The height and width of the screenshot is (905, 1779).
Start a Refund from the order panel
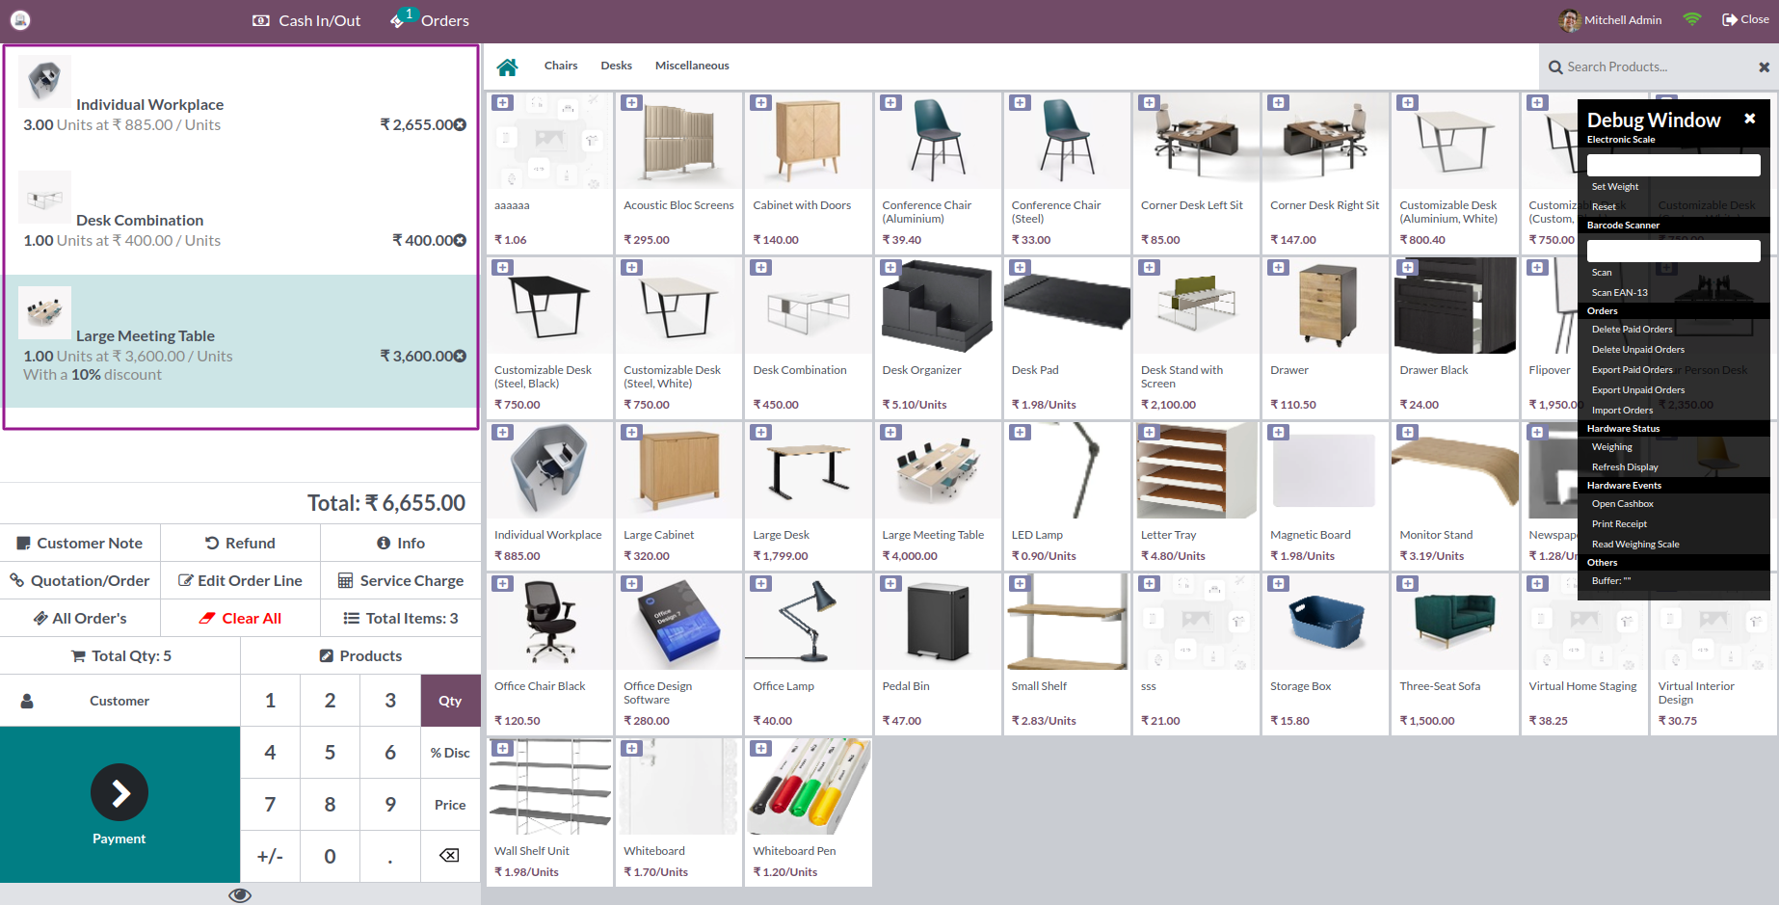click(240, 543)
